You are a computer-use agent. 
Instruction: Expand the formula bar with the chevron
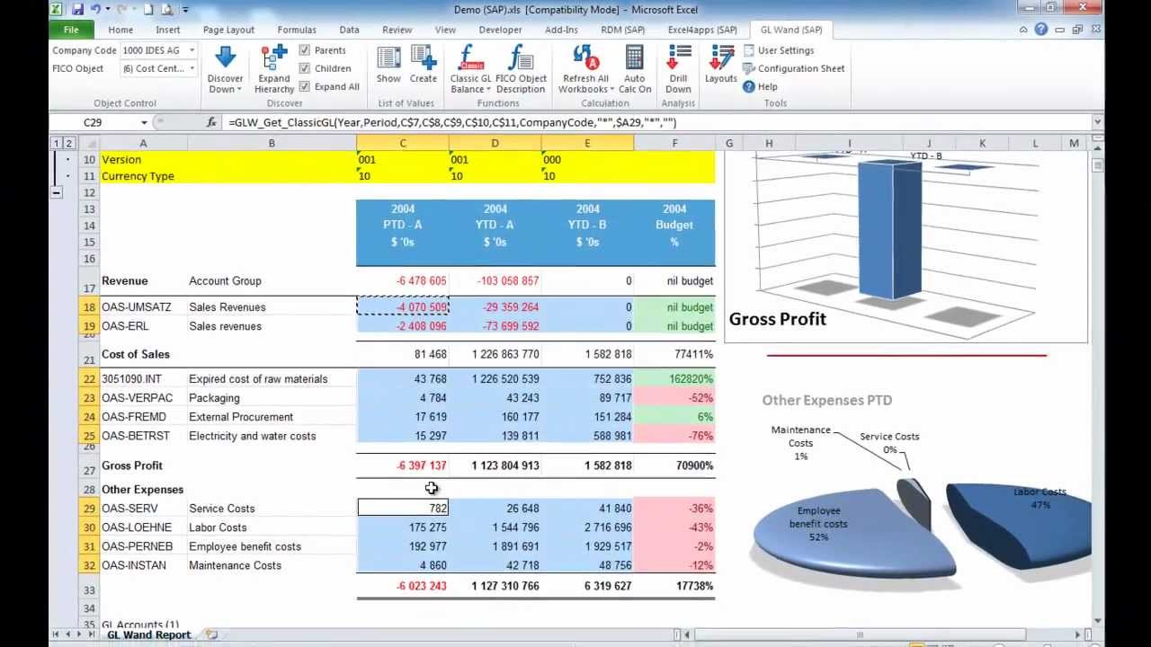[1097, 122]
